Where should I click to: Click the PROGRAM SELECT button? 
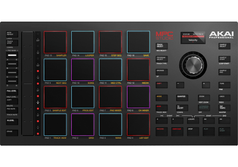tap(162, 59)
